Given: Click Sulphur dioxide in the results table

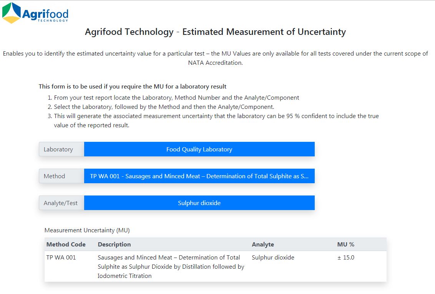Looking at the screenshot, I should click(273, 258).
